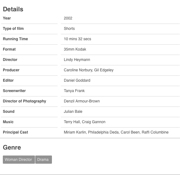Click sound credit Julian Bale
This screenshot has width=180, height=175.
click(73, 112)
